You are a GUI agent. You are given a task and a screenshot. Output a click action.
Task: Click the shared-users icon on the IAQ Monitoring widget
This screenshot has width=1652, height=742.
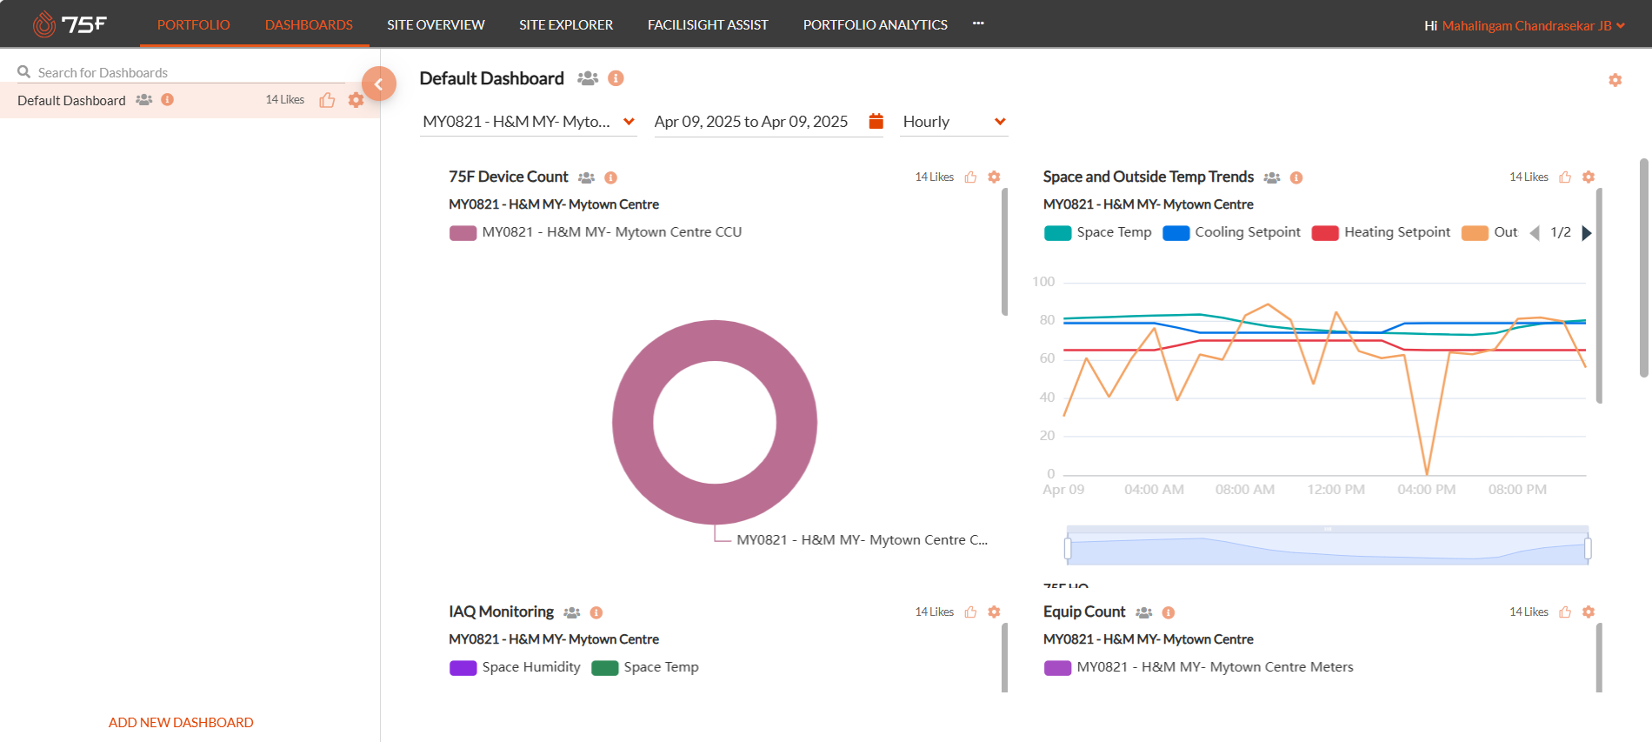tap(571, 612)
